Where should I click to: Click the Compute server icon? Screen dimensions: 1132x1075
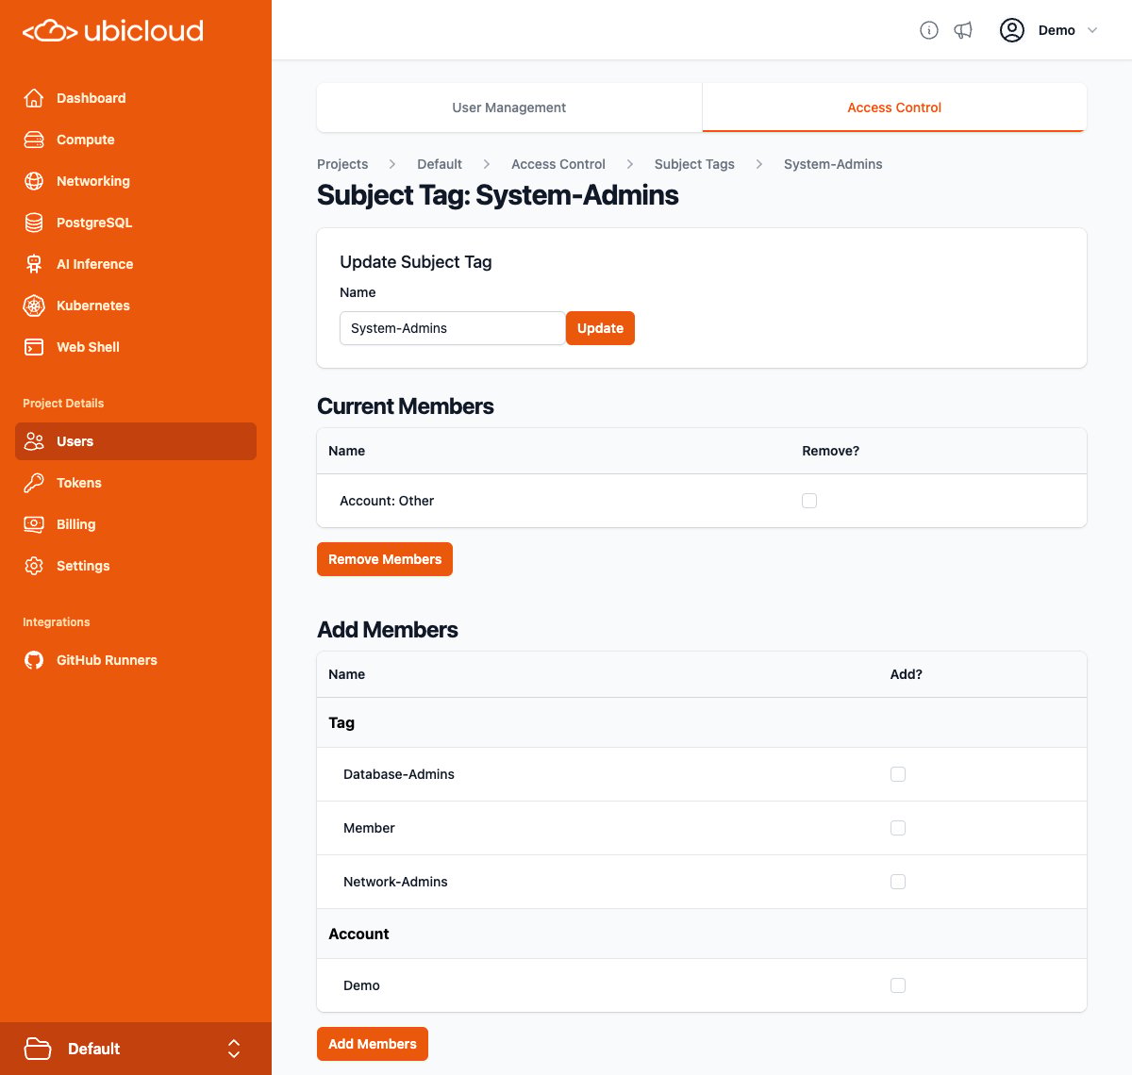pyautogui.click(x=34, y=140)
